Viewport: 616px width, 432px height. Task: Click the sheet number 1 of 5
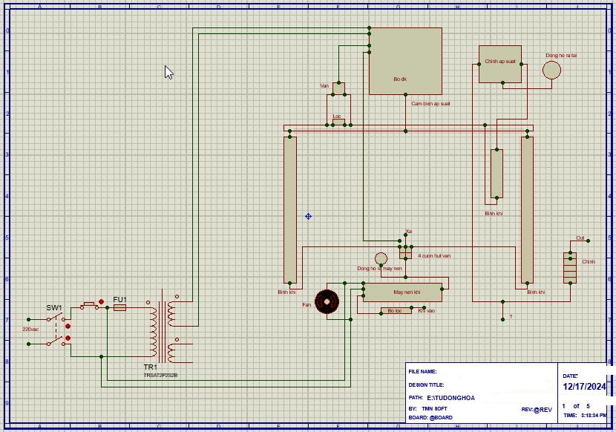[x=576, y=406]
